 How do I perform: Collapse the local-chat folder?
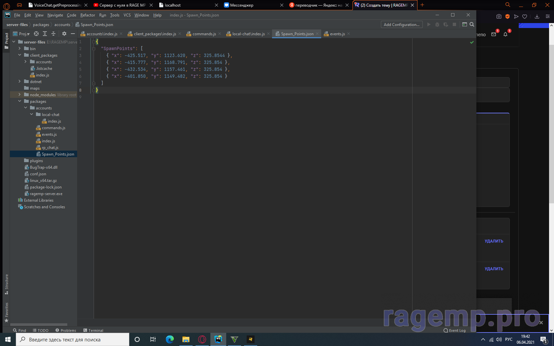[x=32, y=114]
